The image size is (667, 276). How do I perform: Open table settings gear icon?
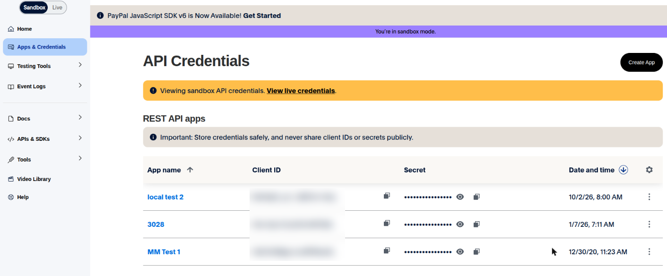pyautogui.click(x=649, y=170)
